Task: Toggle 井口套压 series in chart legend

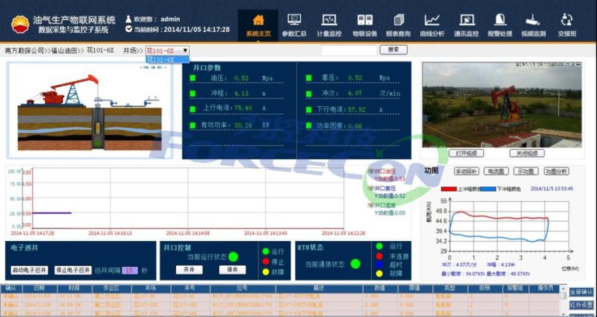Action: [x=382, y=189]
